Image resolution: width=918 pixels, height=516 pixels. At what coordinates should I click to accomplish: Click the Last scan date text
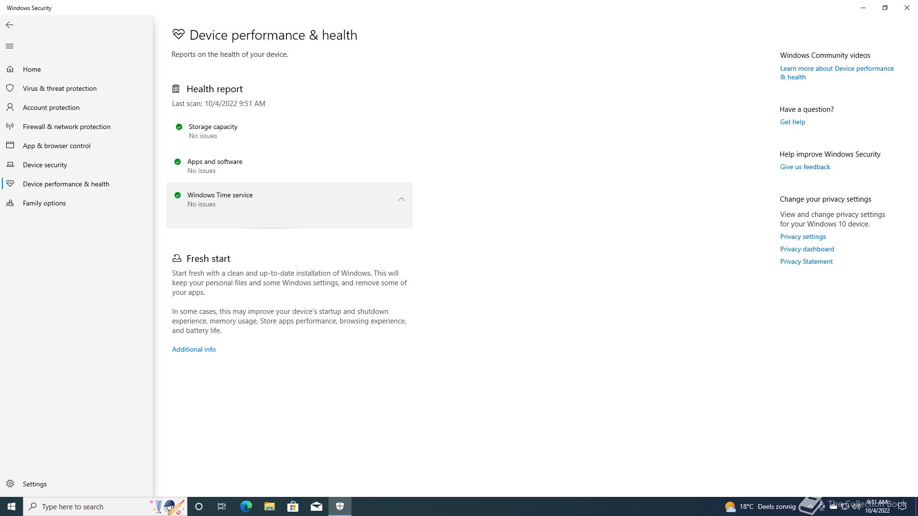pyautogui.click(x=219, y=104)
